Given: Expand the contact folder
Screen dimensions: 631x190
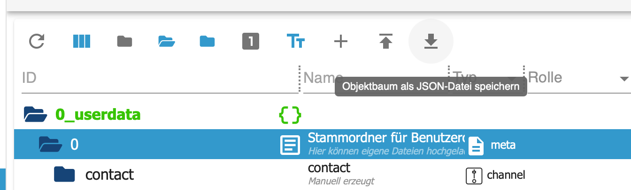Looking at the screenshot, I should (65, 175).
